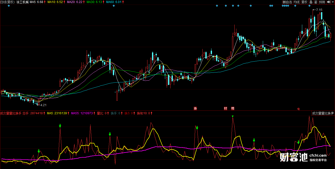Toggle the 均线 moving average lines button

pyautogui.click(x=297, y=2)
